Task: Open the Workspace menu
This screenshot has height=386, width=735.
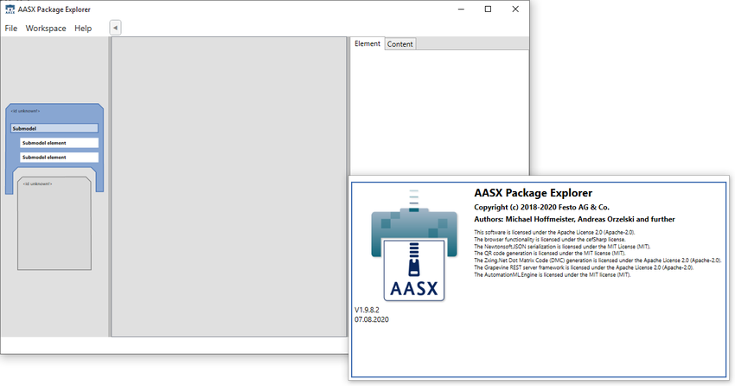Action: coord(46,29)
